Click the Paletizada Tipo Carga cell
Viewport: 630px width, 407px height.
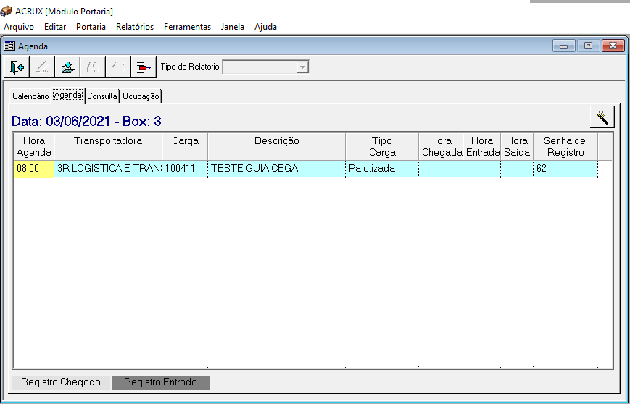pyautogui.click(x=381, y=169)
